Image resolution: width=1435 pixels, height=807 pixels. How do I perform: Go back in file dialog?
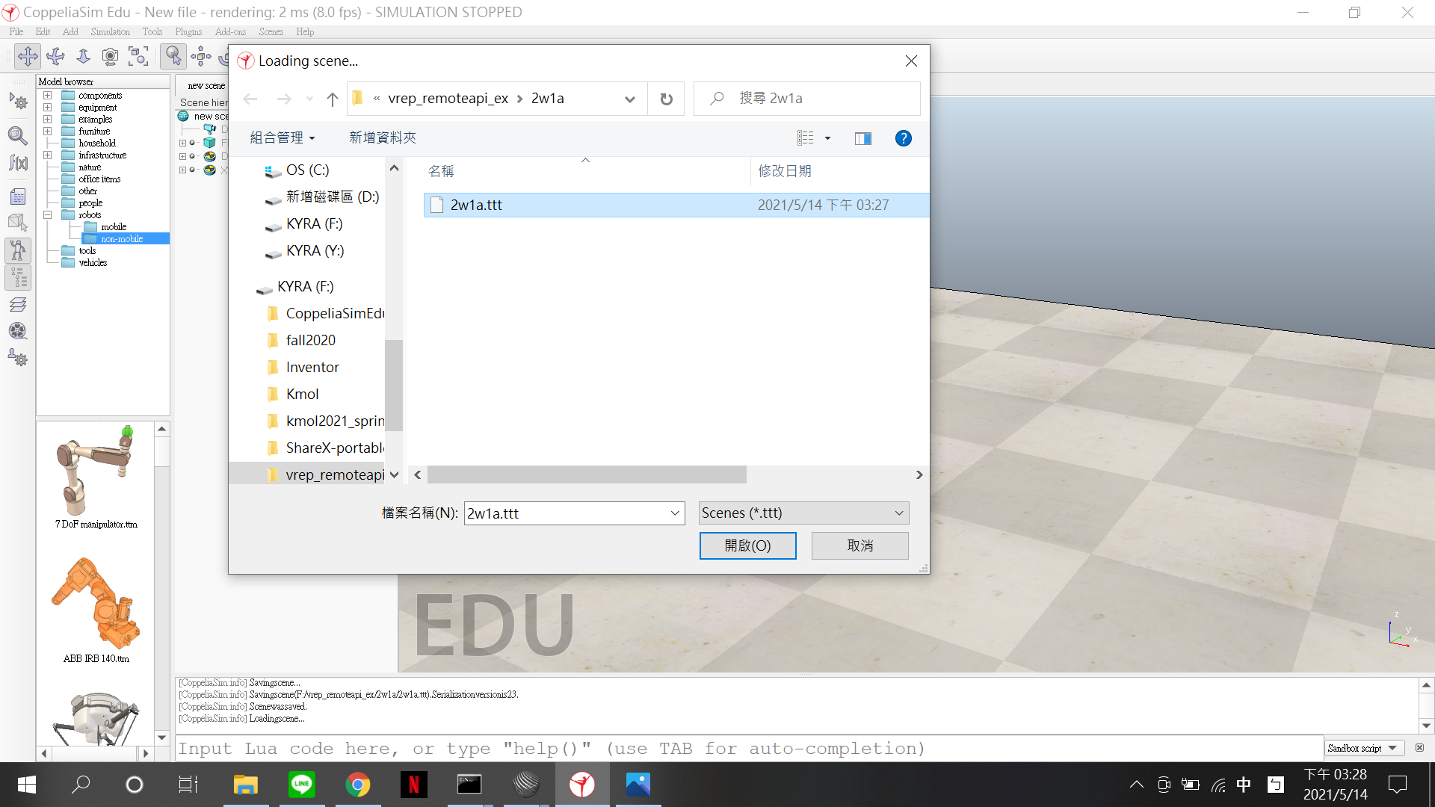250,99
